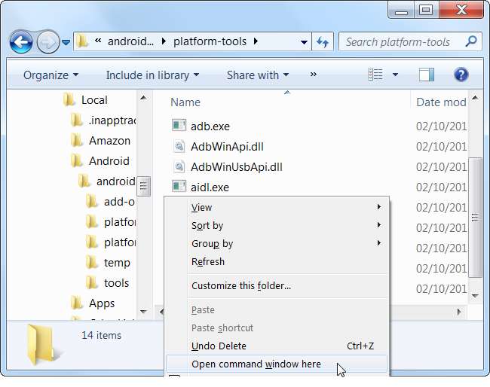The width and height of the screenshot is (490, 387).
Task: Sort by the Date mod column header
Action: tap(441, 102)
